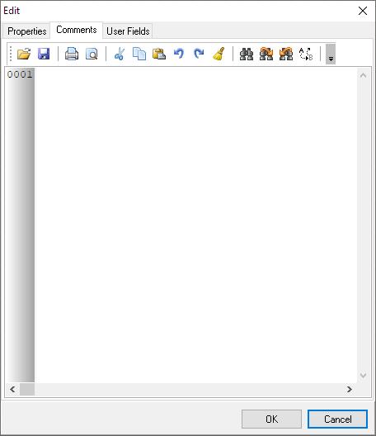Screen dimensions: 376x436
Task: Click the Find Next binoculars icon
Action: point(266,54)
